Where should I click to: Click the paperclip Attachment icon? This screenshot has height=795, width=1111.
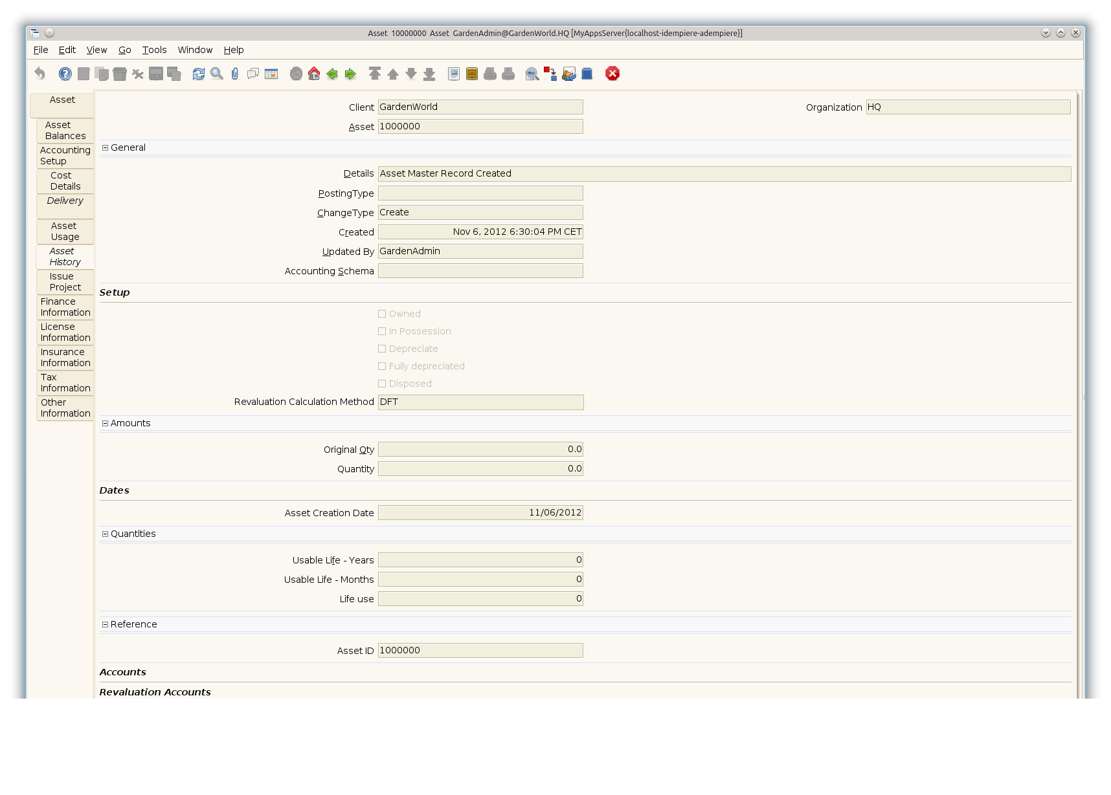click(x=235, y=74)
